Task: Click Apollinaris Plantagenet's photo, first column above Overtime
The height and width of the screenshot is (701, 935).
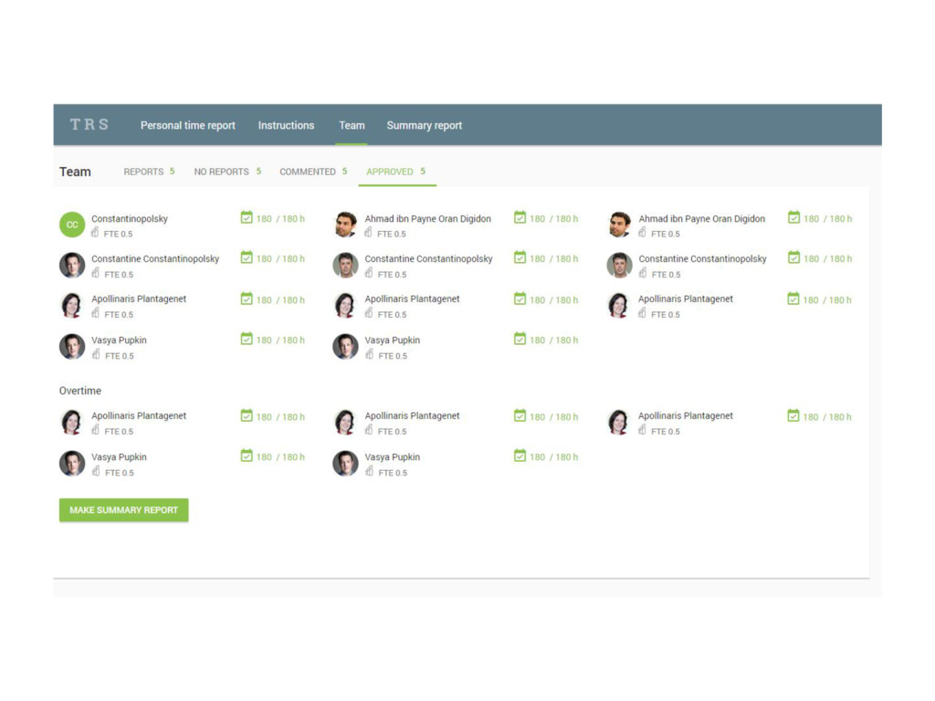Action: pos(72,305)
